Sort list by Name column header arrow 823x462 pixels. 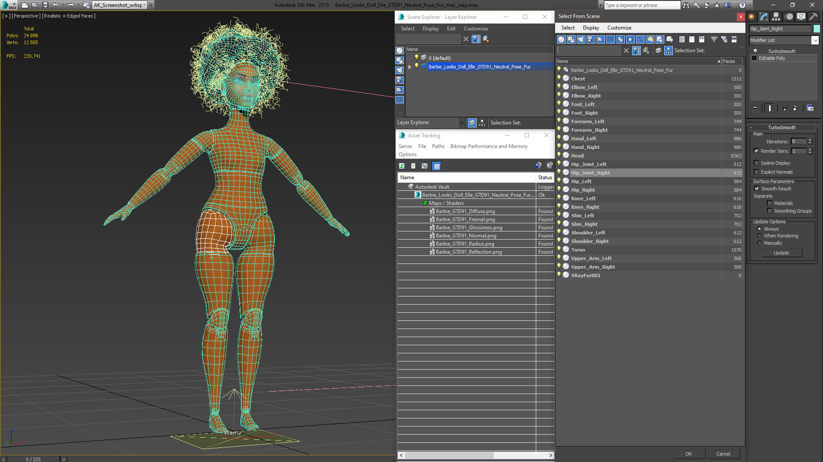pyautogui.click(x=719, y=61)
